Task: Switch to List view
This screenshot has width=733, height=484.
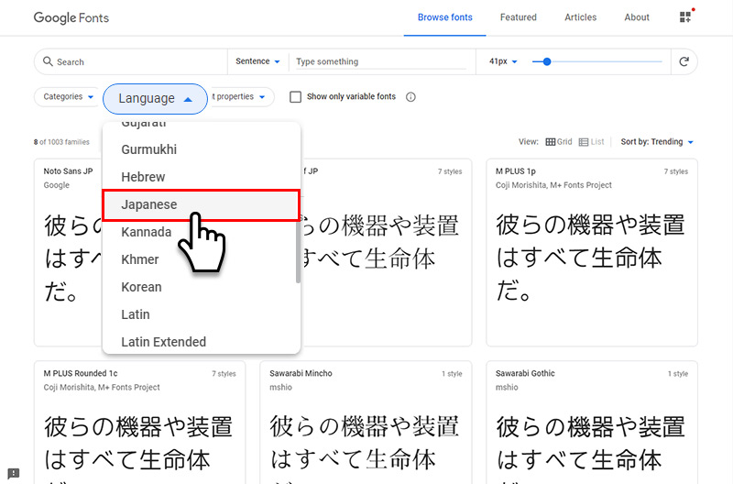Action: pyautogui.click(x=591, y=142)
